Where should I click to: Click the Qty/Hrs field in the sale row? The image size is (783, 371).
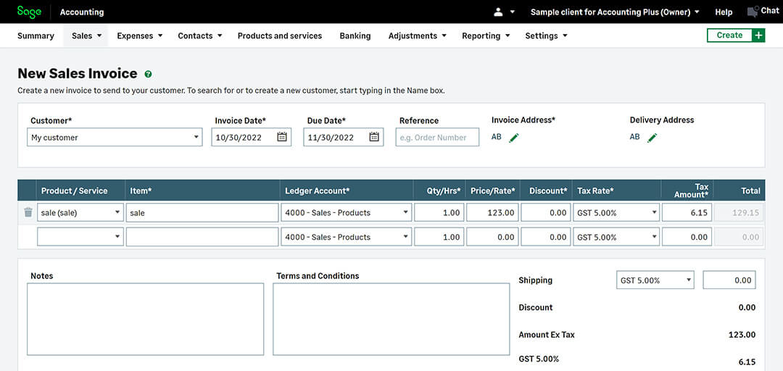[x=439, y=212]
